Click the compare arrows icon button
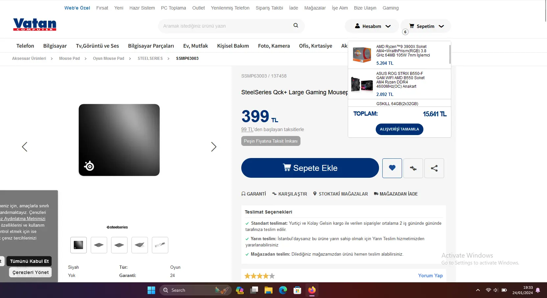This screenshot has height=298, width=547. (413, 168)
